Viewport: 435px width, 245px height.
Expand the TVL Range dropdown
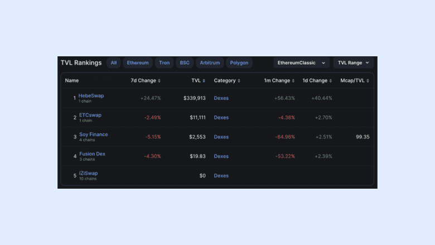click(x=354, y=63)
